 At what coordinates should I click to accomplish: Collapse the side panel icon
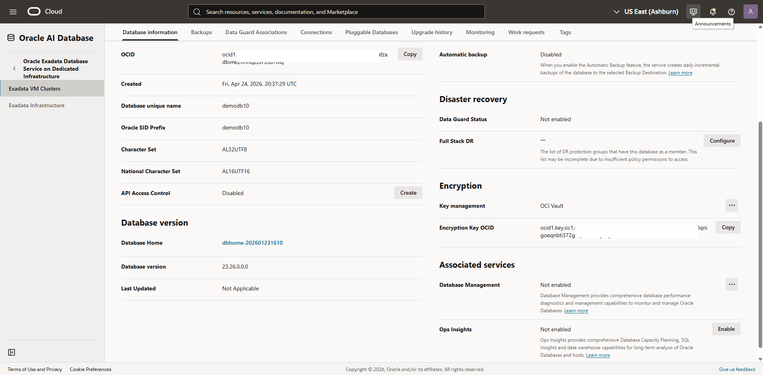[12, 352]
